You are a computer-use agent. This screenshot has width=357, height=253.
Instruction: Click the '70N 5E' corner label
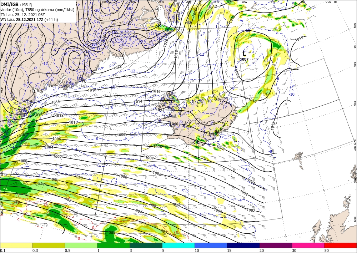click(x=331, y=1)
